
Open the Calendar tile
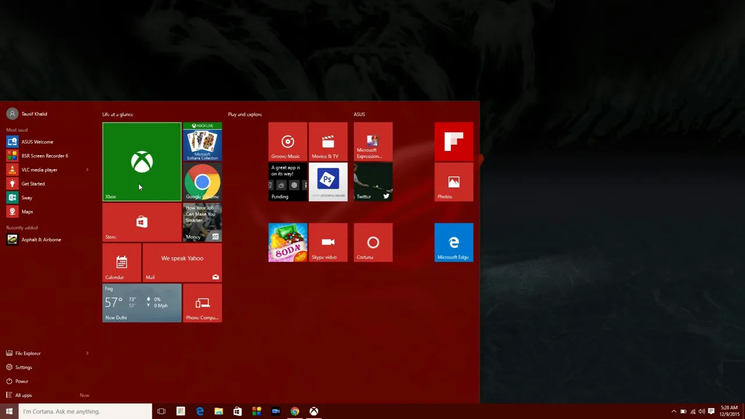point(122,262)
